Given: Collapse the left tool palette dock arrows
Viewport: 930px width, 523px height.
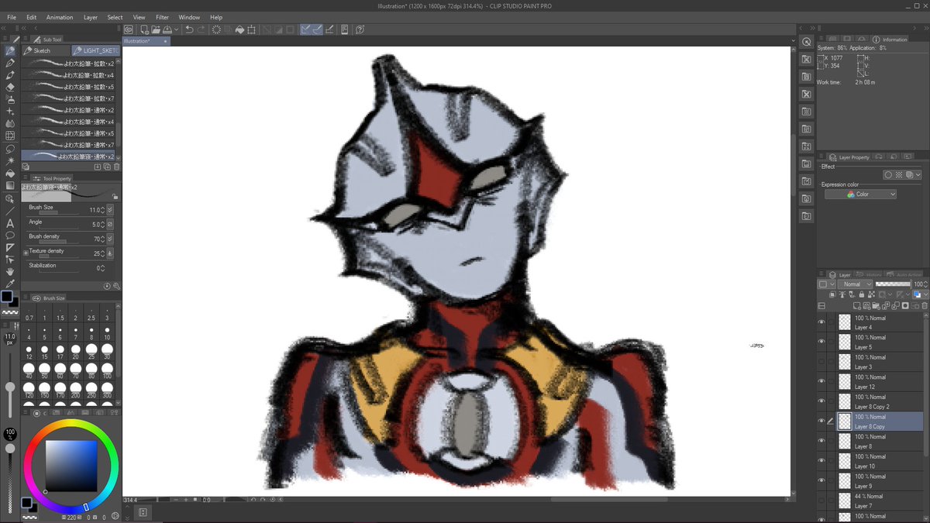Looking at the screenshot, I should 5,28.
